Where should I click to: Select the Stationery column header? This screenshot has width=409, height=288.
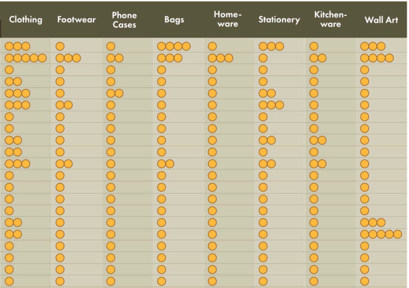pyautogui.click(x=279, y=20)
